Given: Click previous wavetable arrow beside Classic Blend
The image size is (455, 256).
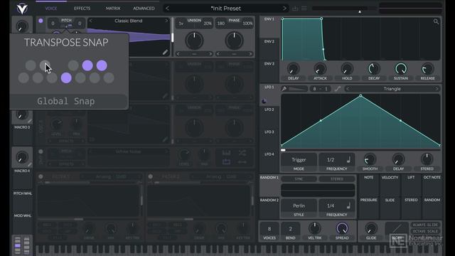Looking at the screenshot, I should [91, 21].
